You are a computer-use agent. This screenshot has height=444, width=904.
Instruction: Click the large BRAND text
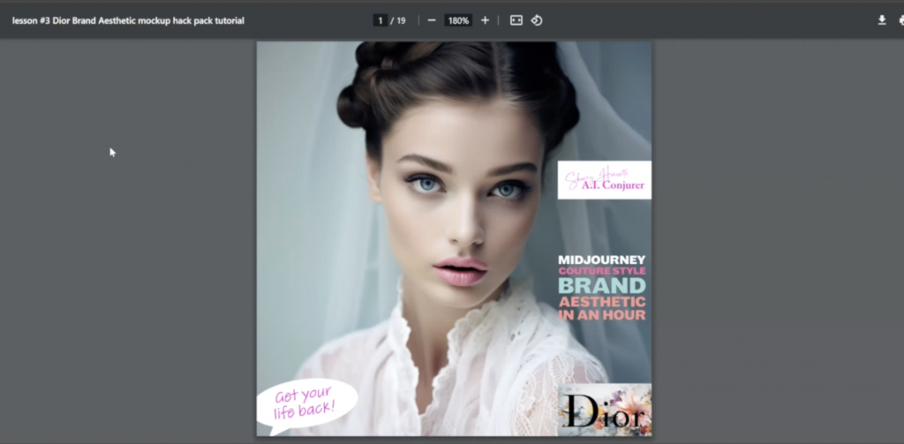coord(601,286)
